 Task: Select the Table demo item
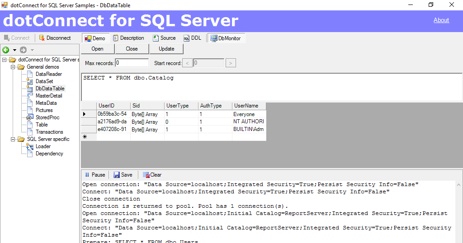coord(42,125)
